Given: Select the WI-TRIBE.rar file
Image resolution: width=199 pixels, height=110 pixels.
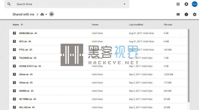Looking at the screenshot, I should click(x=25, y=99).
